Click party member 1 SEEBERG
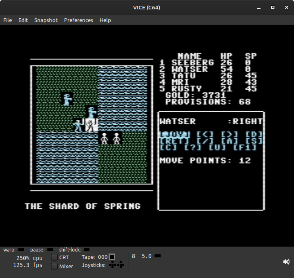The height and width of the screenshot is (278, 294). tap(208, 62)
